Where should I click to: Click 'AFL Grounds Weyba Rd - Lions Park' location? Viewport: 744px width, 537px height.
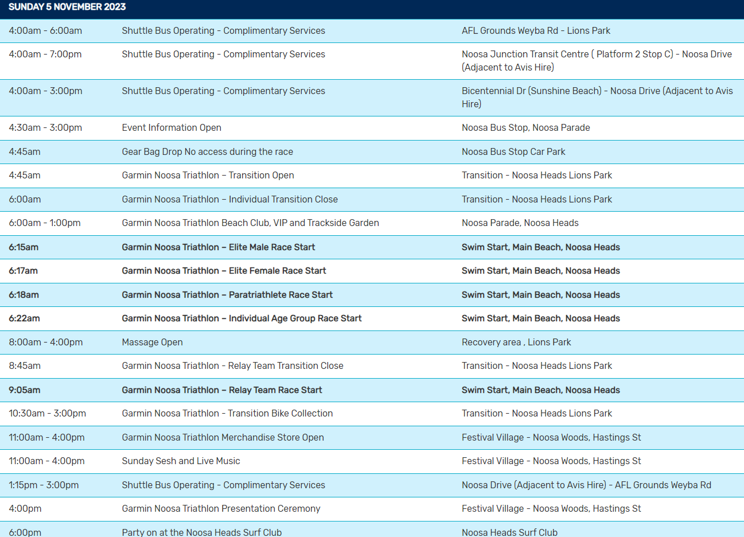(x=536, y=31)
